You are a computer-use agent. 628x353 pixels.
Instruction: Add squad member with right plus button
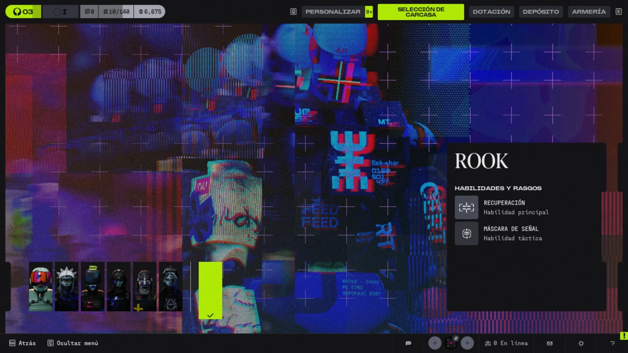pos(467,343)
